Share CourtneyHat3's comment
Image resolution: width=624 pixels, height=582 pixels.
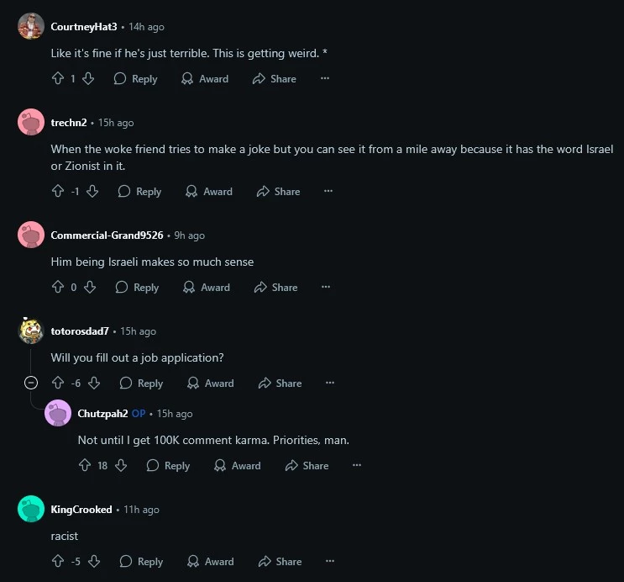coord(275,78)
